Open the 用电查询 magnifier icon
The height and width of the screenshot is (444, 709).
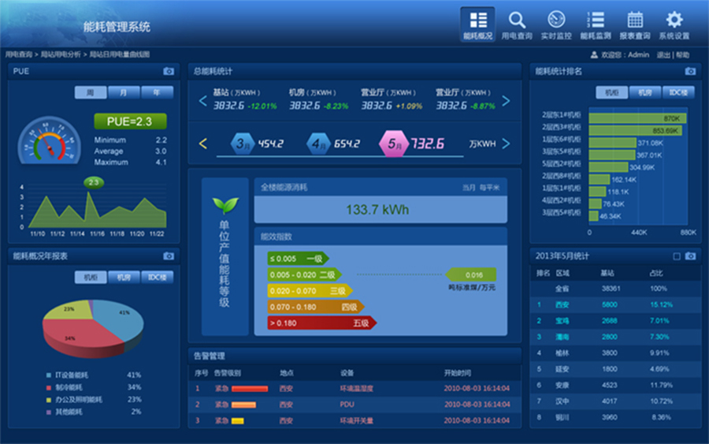517,21
